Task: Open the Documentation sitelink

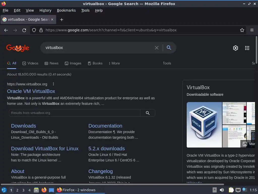Action: click(105, 126)
